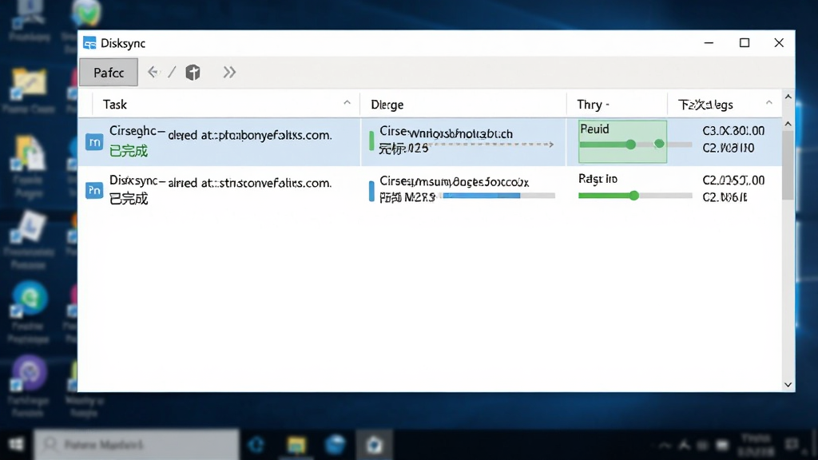The height and width of the screenshot is (460, 818).
Task: Open the shield icon in toolbar
Action: [193, 72]
